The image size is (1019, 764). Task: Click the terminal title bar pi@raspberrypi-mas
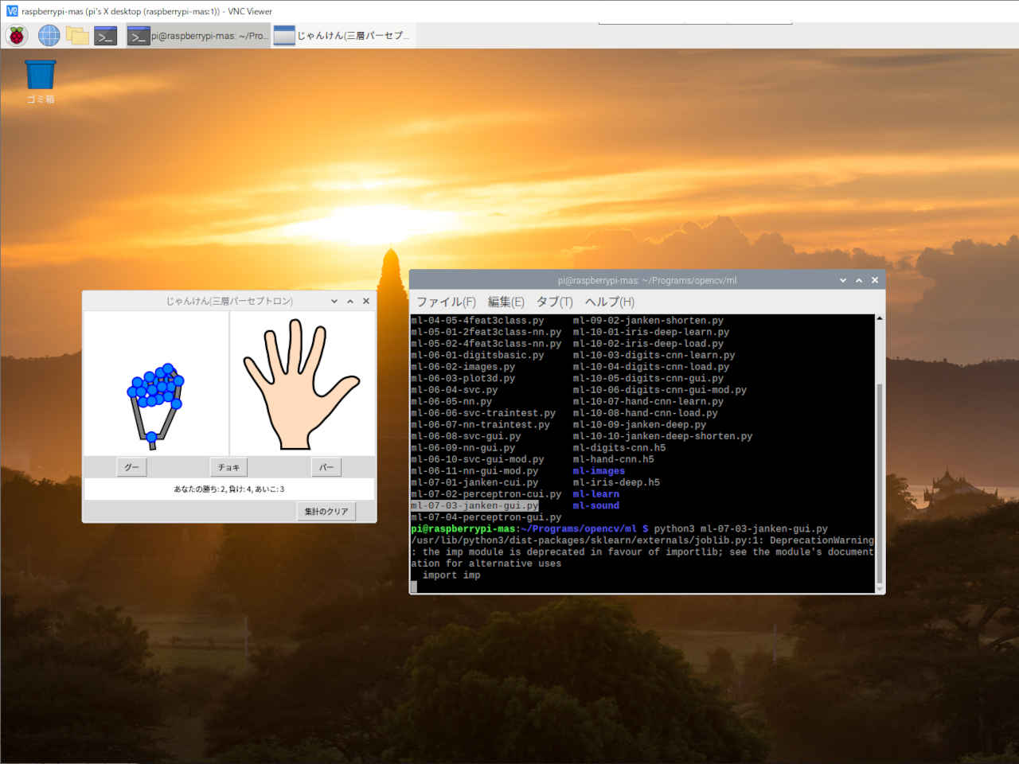[x=646, y=280]
